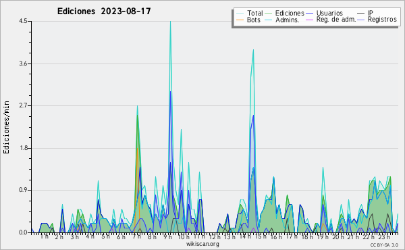Click the 'Admins.' legend entry
This screenshot has width=405, height=250.
(x=282, y=20)
